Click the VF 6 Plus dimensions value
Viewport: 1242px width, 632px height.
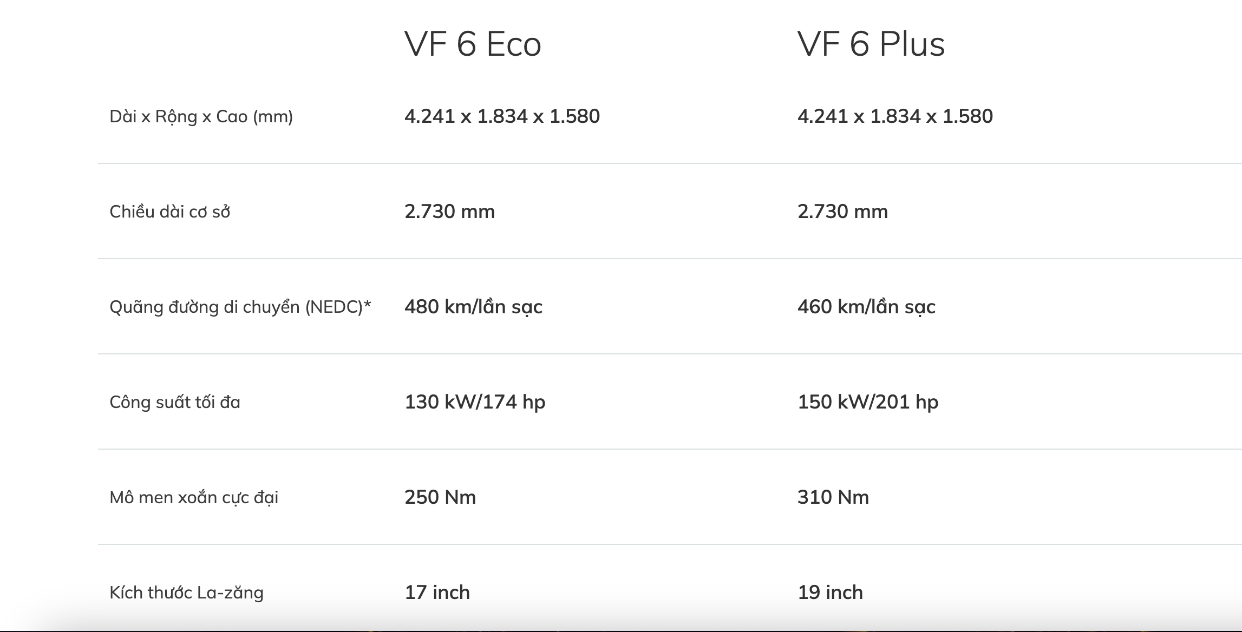895,116
